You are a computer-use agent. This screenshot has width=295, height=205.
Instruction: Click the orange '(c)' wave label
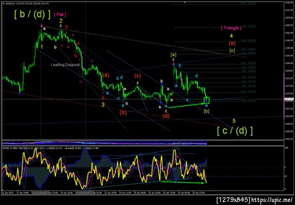[x=138, y=76]
